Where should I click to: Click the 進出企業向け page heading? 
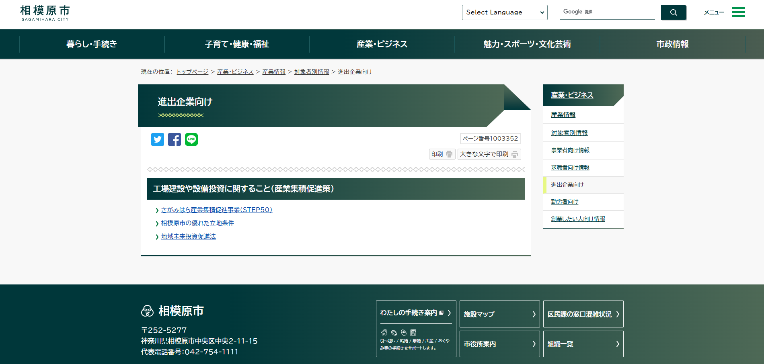(x=185, y=102)
